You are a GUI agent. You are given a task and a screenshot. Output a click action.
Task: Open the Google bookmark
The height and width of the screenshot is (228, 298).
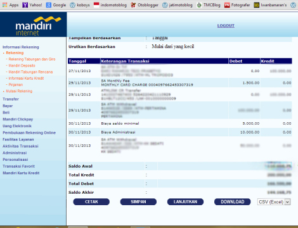coord(56,5)
